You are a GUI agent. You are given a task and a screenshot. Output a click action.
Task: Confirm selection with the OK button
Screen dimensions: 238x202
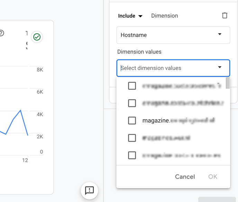click(212, 177)
